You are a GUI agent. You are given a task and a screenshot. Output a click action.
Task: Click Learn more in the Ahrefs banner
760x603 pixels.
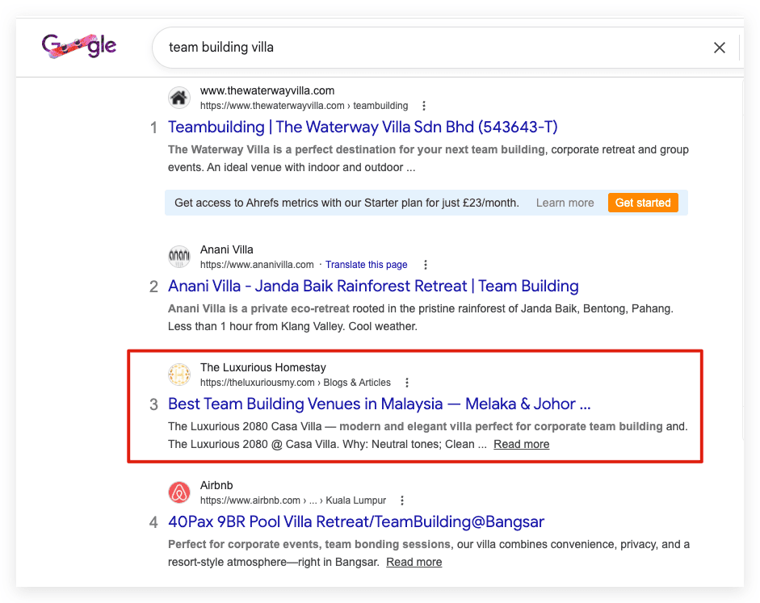(565, 203)
